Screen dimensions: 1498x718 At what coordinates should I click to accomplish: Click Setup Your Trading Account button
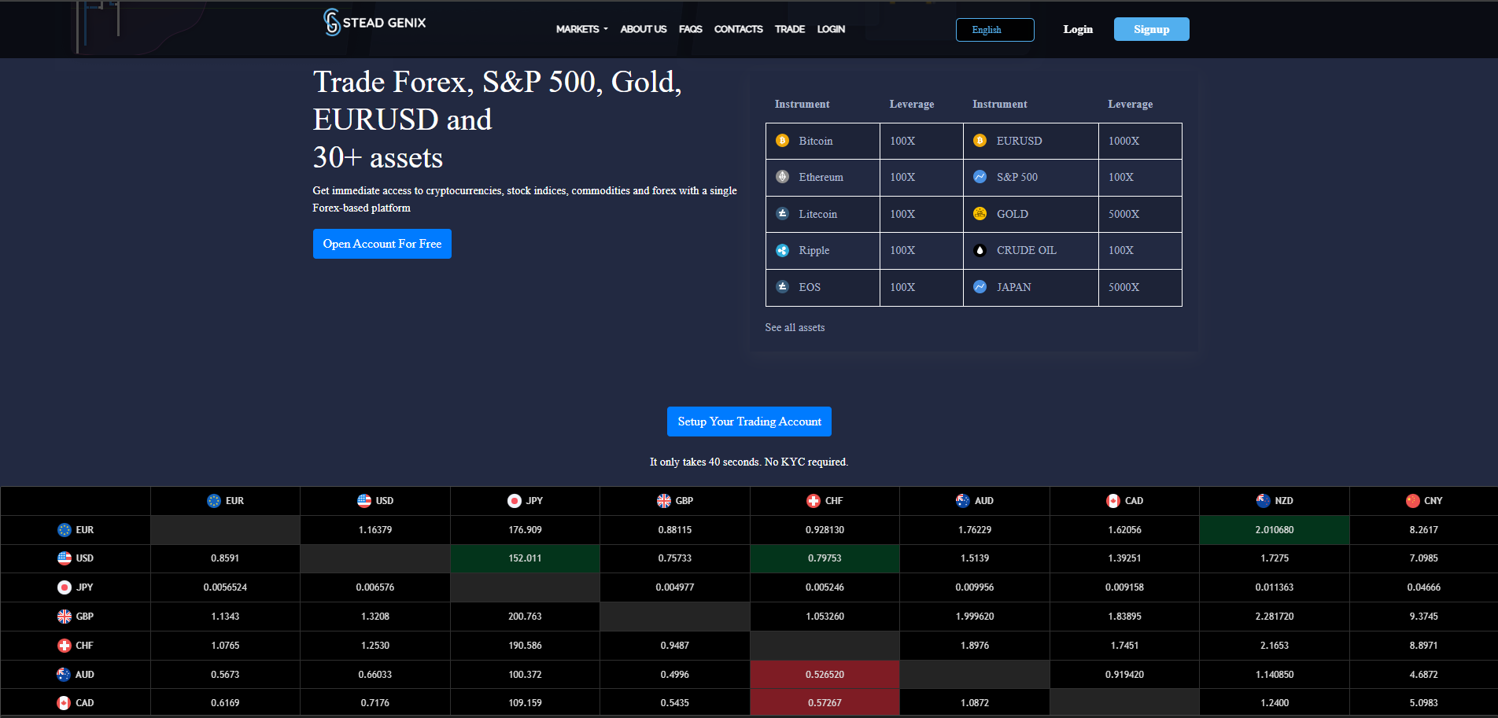tap(749, 422)
